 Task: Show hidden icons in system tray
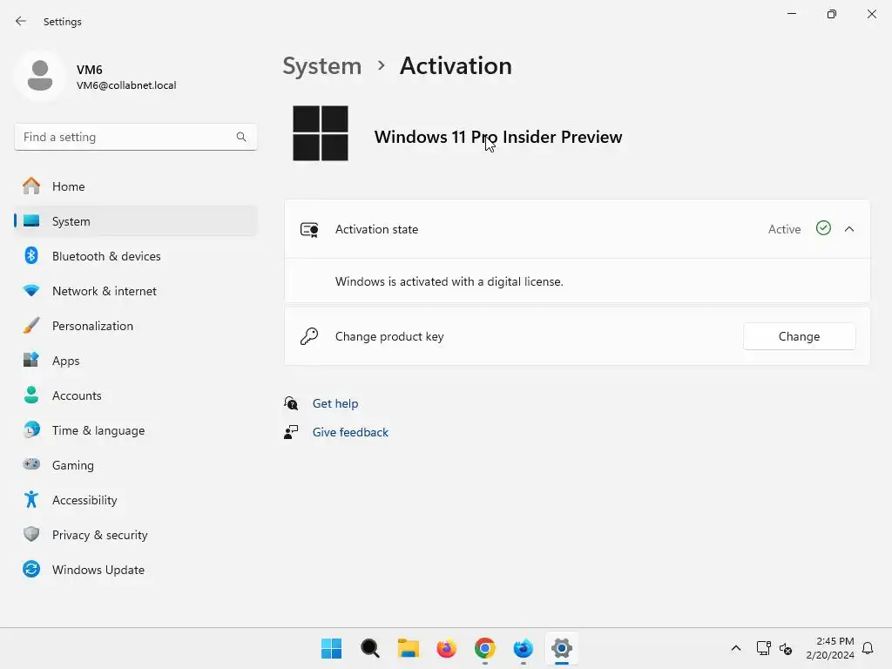pos(735,648)
